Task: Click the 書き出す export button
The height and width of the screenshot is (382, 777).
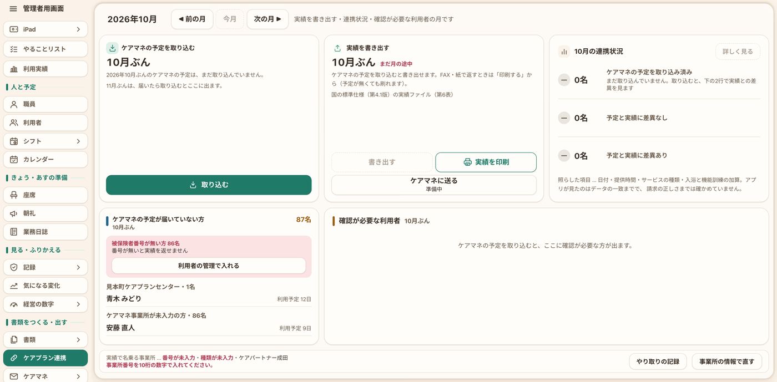Action: coord(382,162)
